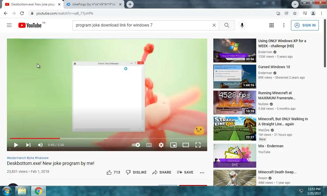Click the #malware hashtag
The image size is (327, 196).
point(42,158)
